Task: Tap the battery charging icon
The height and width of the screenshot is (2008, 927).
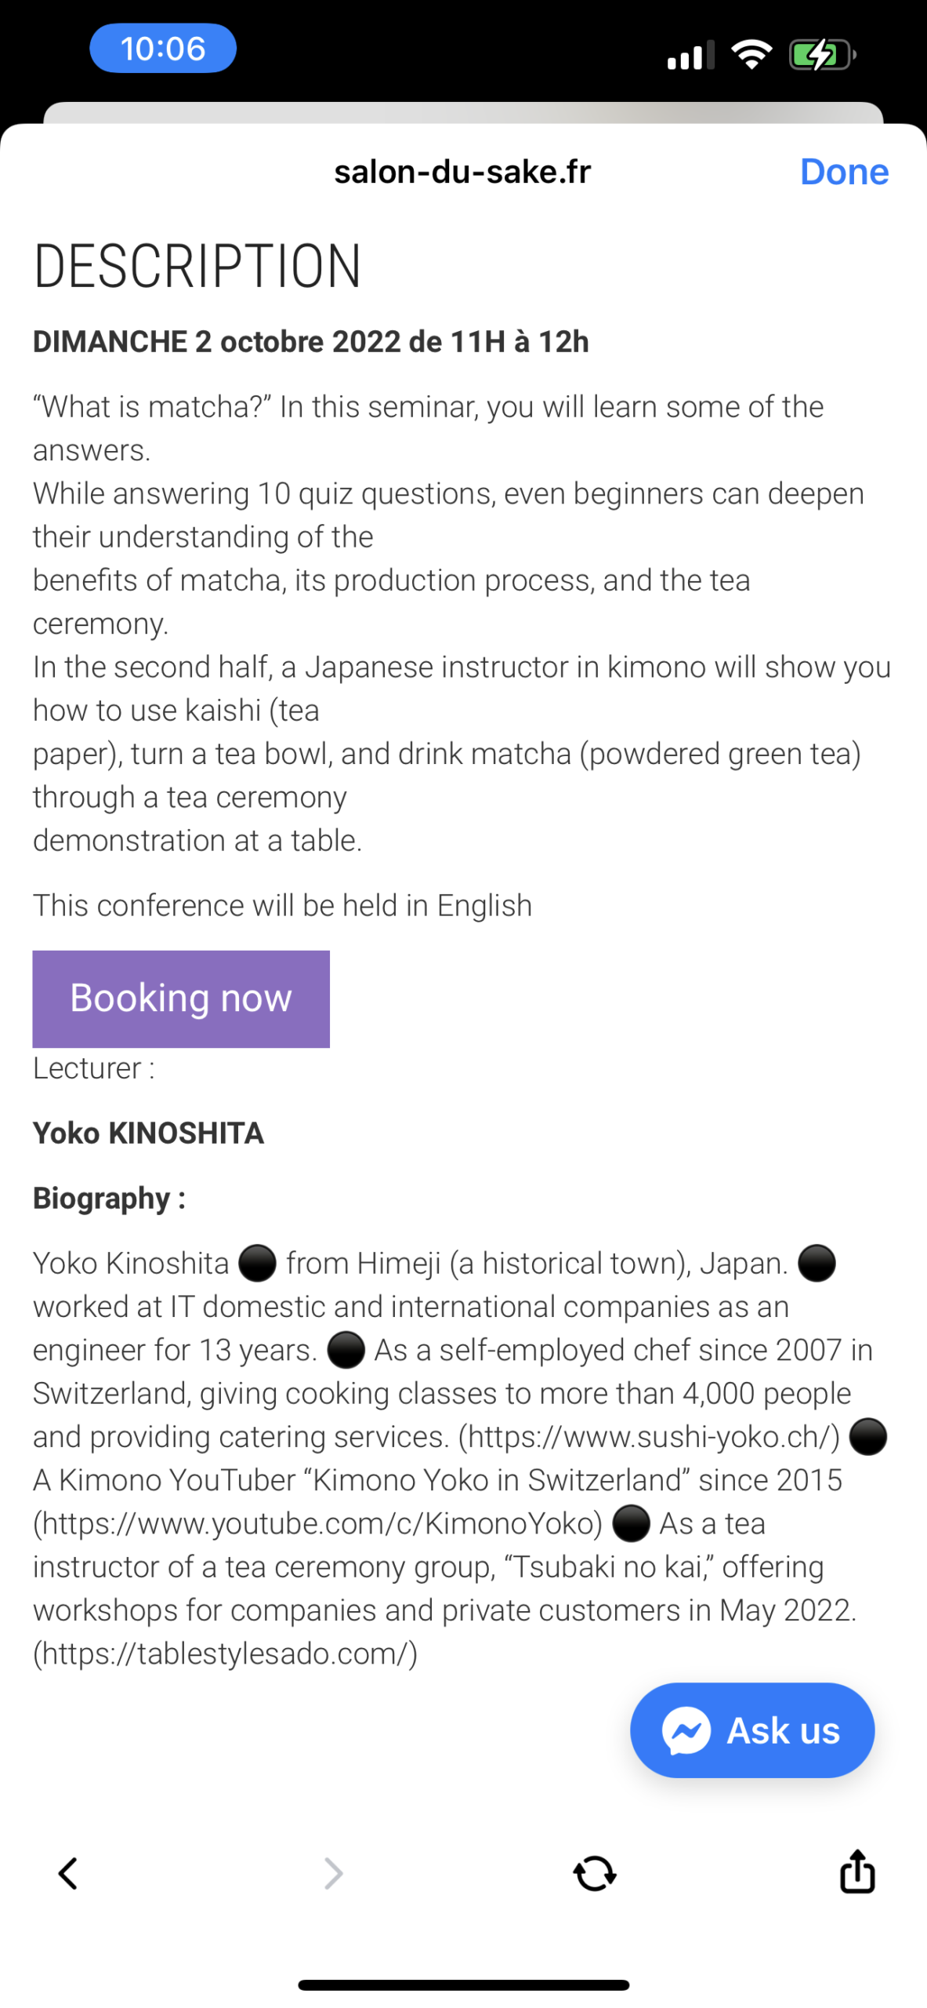Action: point(821,55)
